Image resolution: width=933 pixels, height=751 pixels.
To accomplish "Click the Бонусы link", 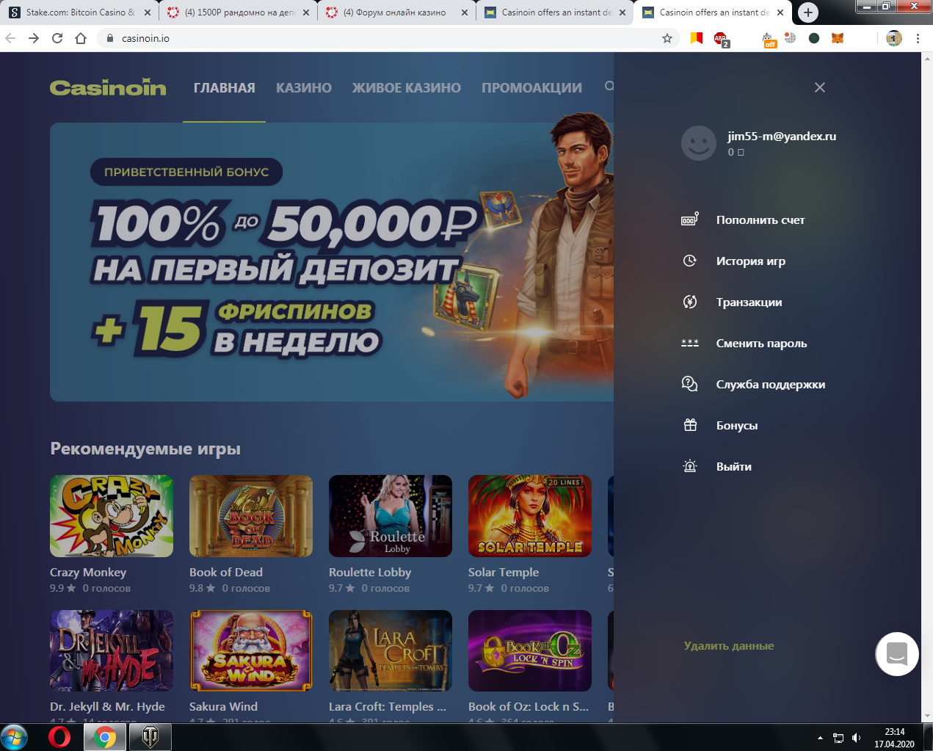I will tap(737, 425).
